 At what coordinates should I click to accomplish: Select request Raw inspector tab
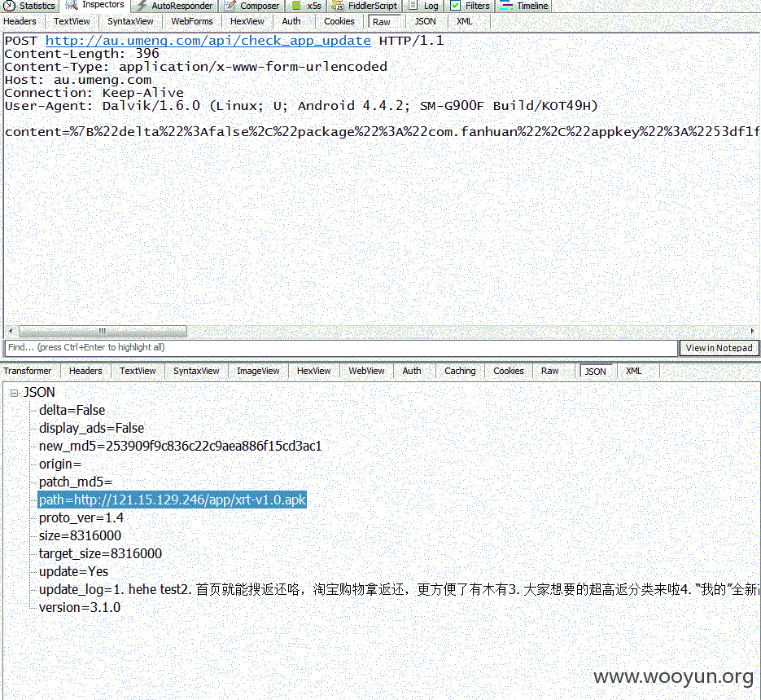(x=382, y=22)
